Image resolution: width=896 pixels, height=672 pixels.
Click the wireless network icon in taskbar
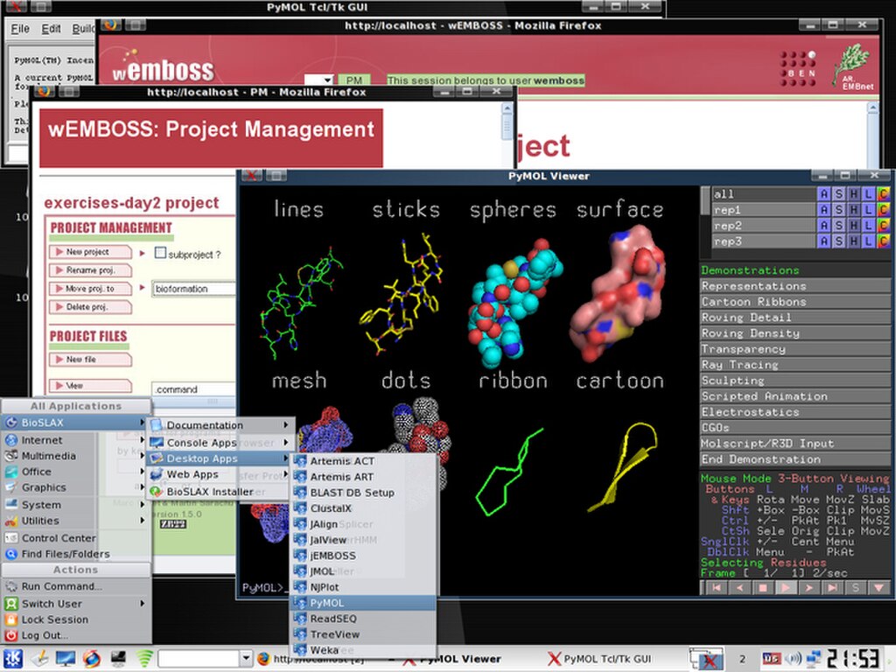(144, 658)
